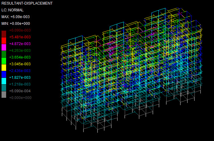Viewport: 214px width, 141px height.
Task: Click the legend value +1.827e-003
Action: [x=20, y=78]
